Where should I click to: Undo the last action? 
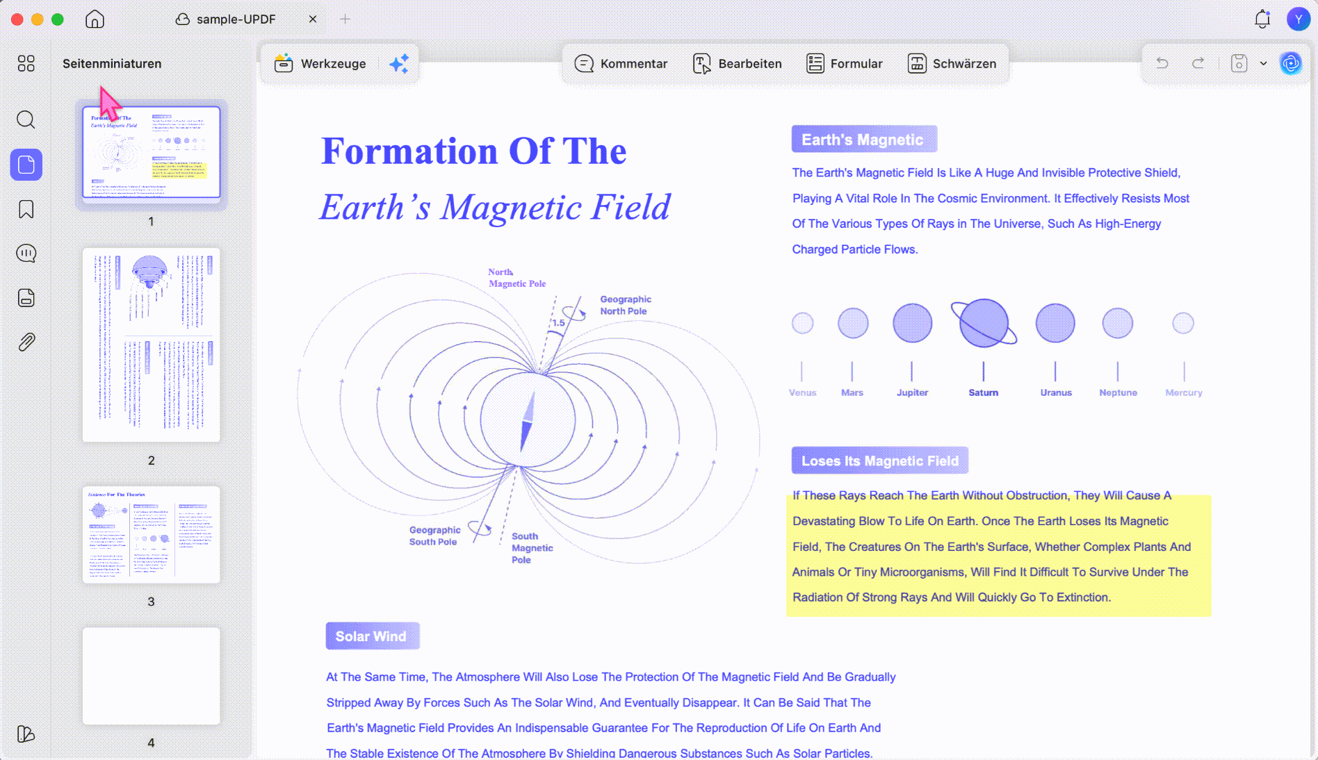(1162, 63)
